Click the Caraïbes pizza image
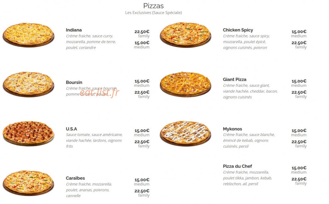Viewport: 329px width, 204px height. (29, 183)
